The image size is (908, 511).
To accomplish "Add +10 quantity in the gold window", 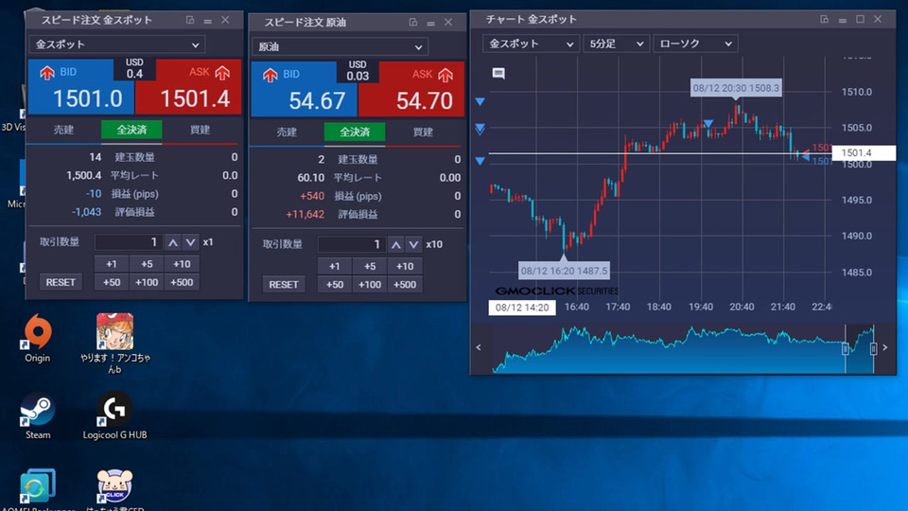I will [x=182, y=264].
